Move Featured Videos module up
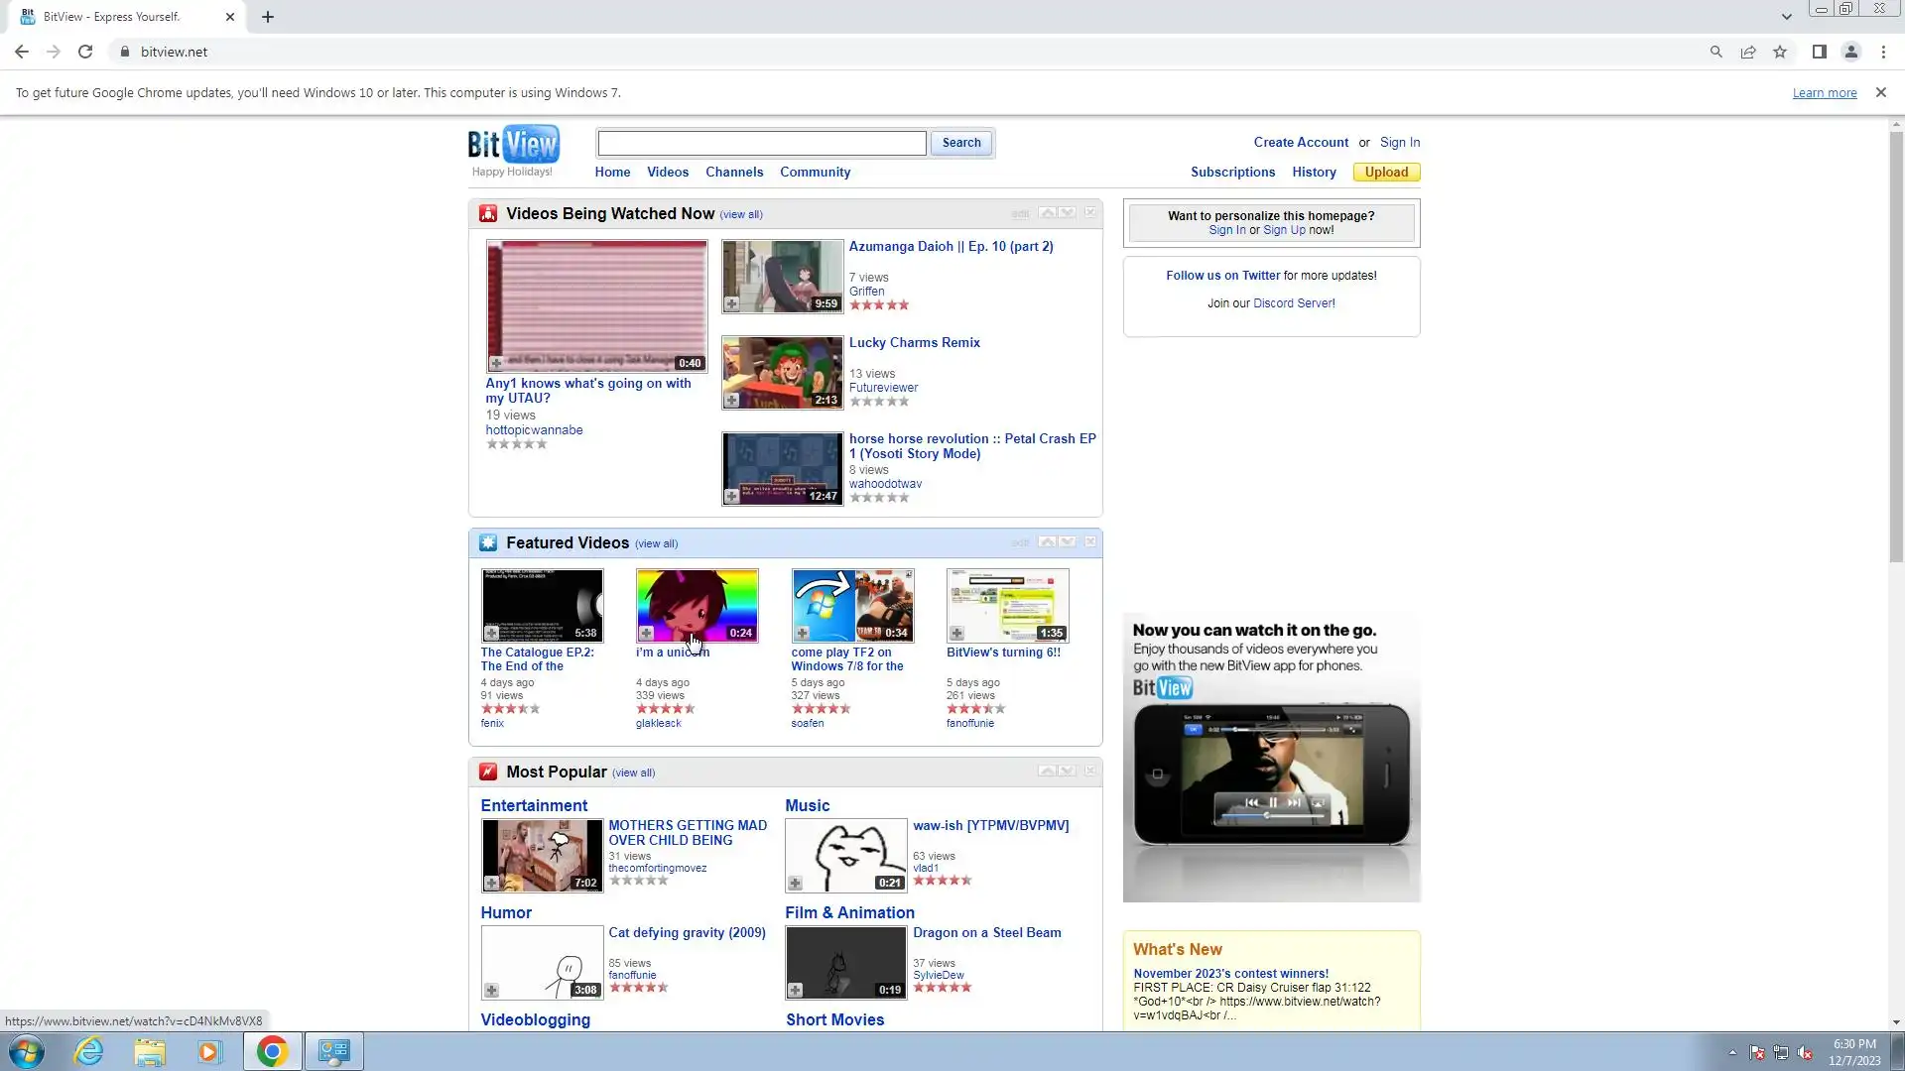Viewport: 1905px width, 1071px height. pyautogui.click(x=1047, y=541)
